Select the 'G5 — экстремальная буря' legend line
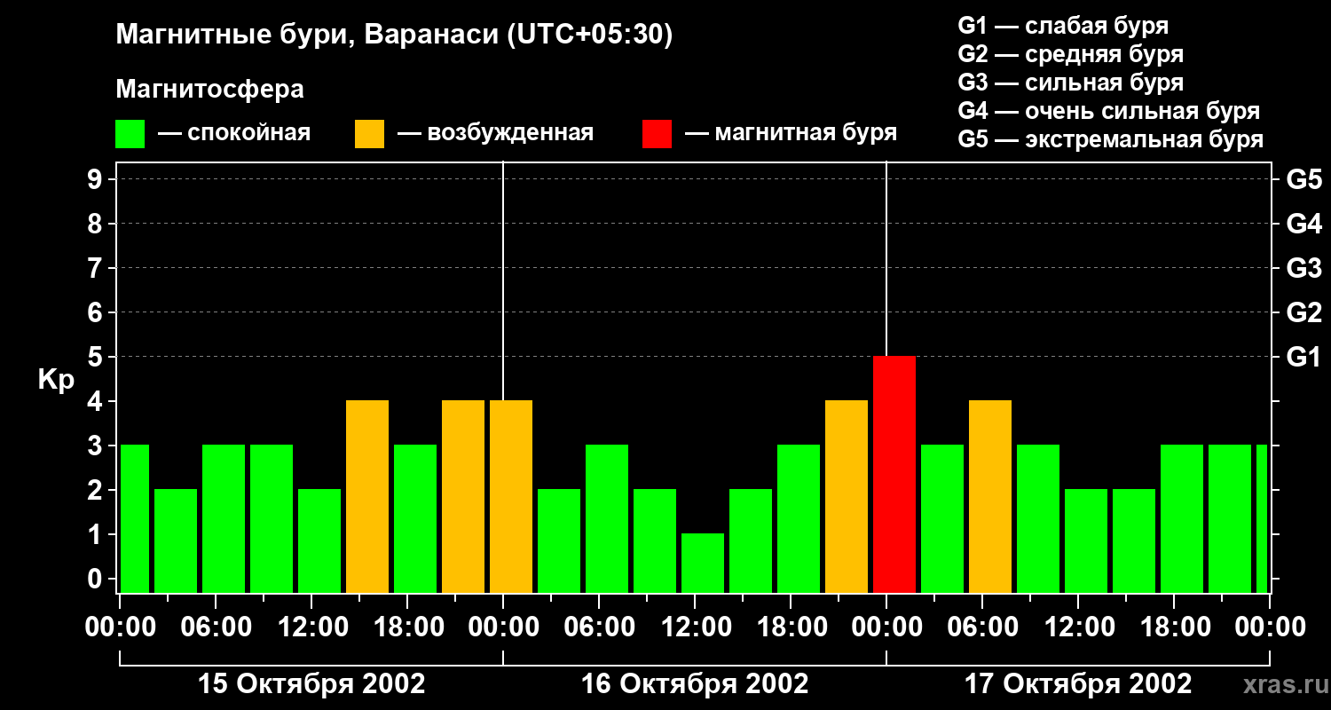This screenshot has width=1331, height=710. tap(1110, 139)
